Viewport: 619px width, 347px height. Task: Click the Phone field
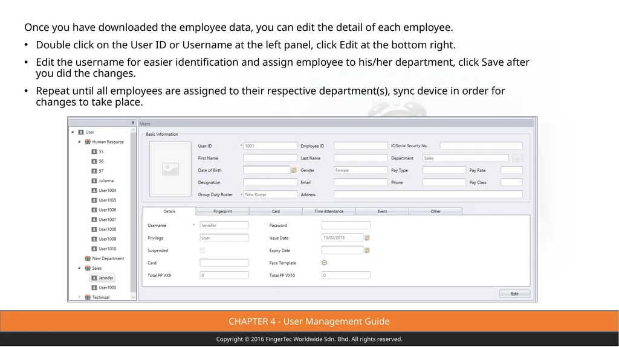444,183
